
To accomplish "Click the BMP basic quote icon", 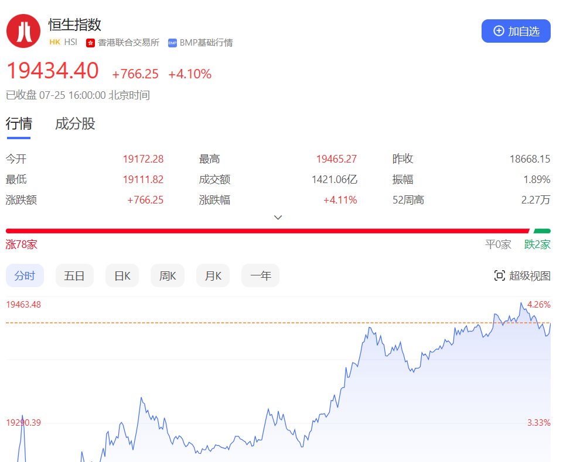I will pyautogui.click(x=172, y=43).
